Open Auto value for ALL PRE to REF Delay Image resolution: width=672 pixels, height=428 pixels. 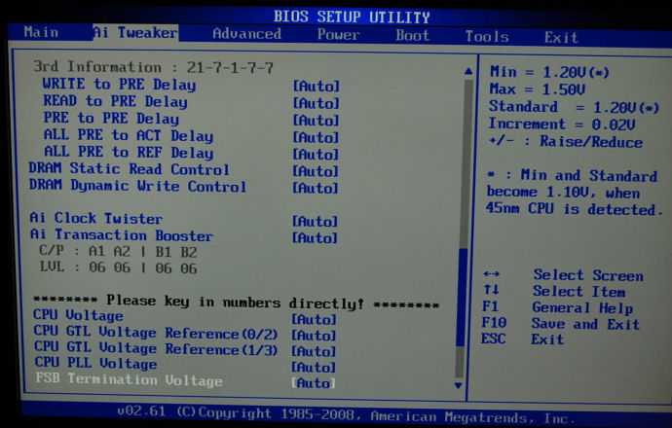click(x=317, y=154)
